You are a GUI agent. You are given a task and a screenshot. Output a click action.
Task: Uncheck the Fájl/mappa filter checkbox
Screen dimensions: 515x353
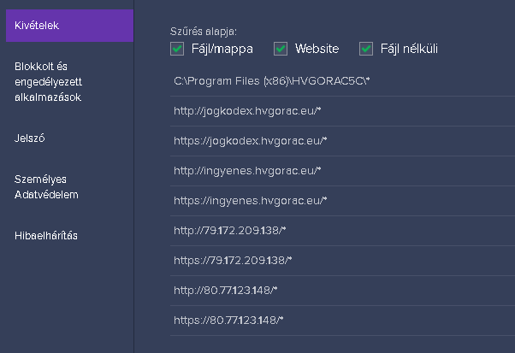click(x=177, y=49)
